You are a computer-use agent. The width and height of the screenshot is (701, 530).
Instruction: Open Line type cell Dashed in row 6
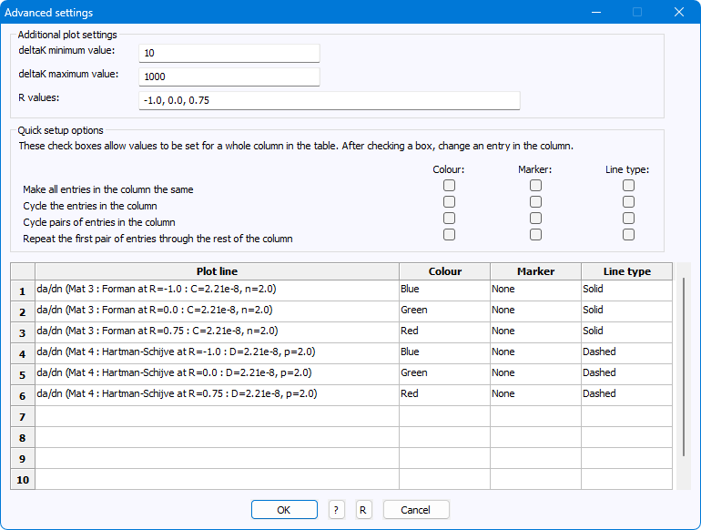coord(626,395)
